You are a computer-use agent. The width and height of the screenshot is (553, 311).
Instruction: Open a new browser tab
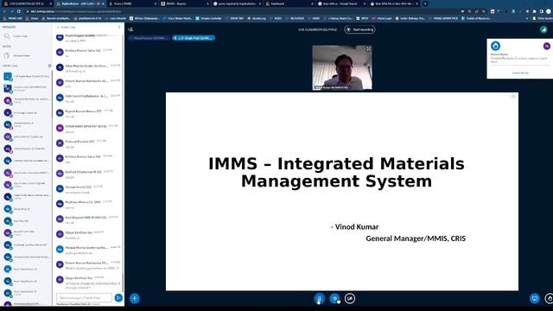click(x=425, y=3)
